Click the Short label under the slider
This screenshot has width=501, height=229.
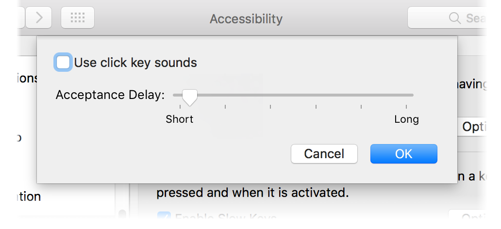click(180, 119)
